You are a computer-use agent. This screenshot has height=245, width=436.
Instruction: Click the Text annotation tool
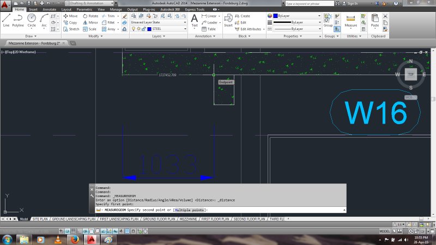(x=195, y=20)
